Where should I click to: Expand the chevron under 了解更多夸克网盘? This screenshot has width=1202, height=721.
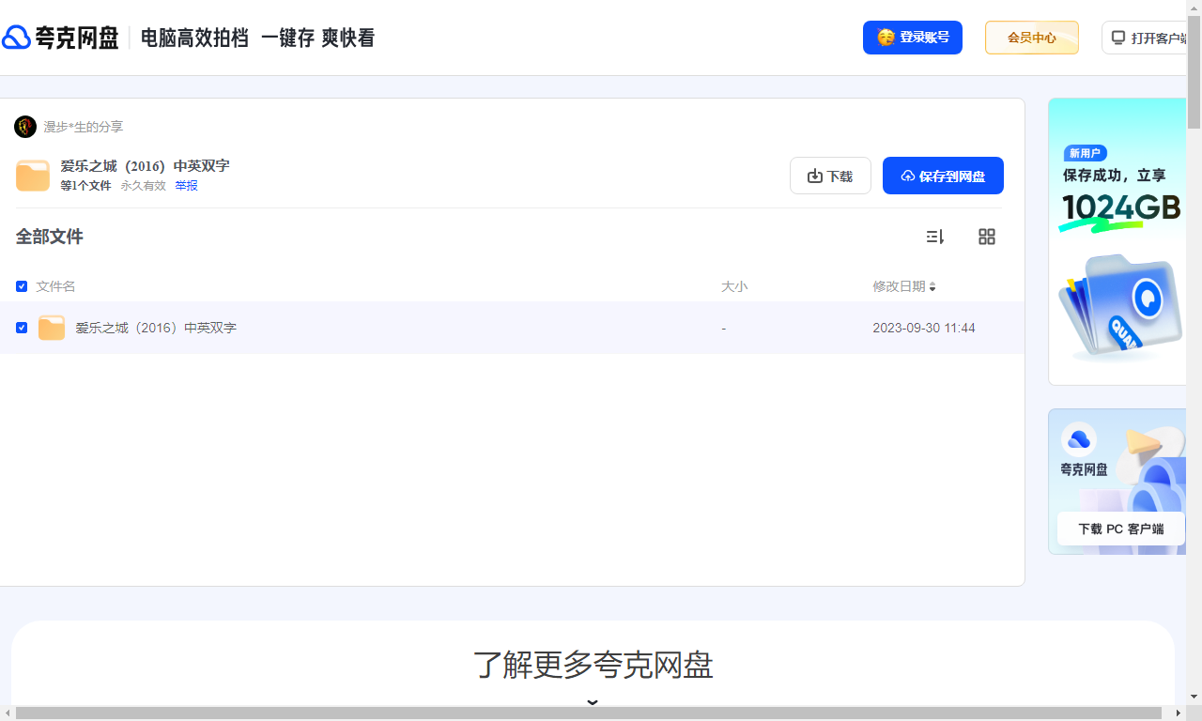[x=593, y=701]
